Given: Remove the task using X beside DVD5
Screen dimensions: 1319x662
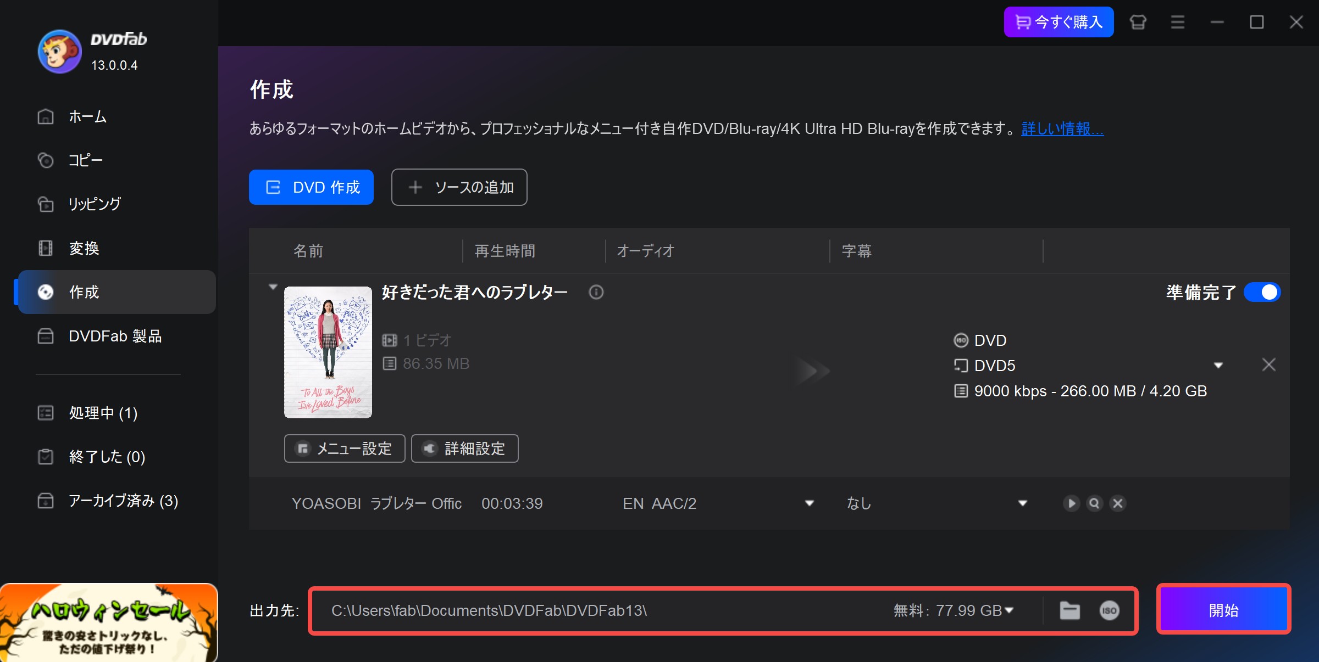Looking at the screenshot, I should (x=1268, y=365).
